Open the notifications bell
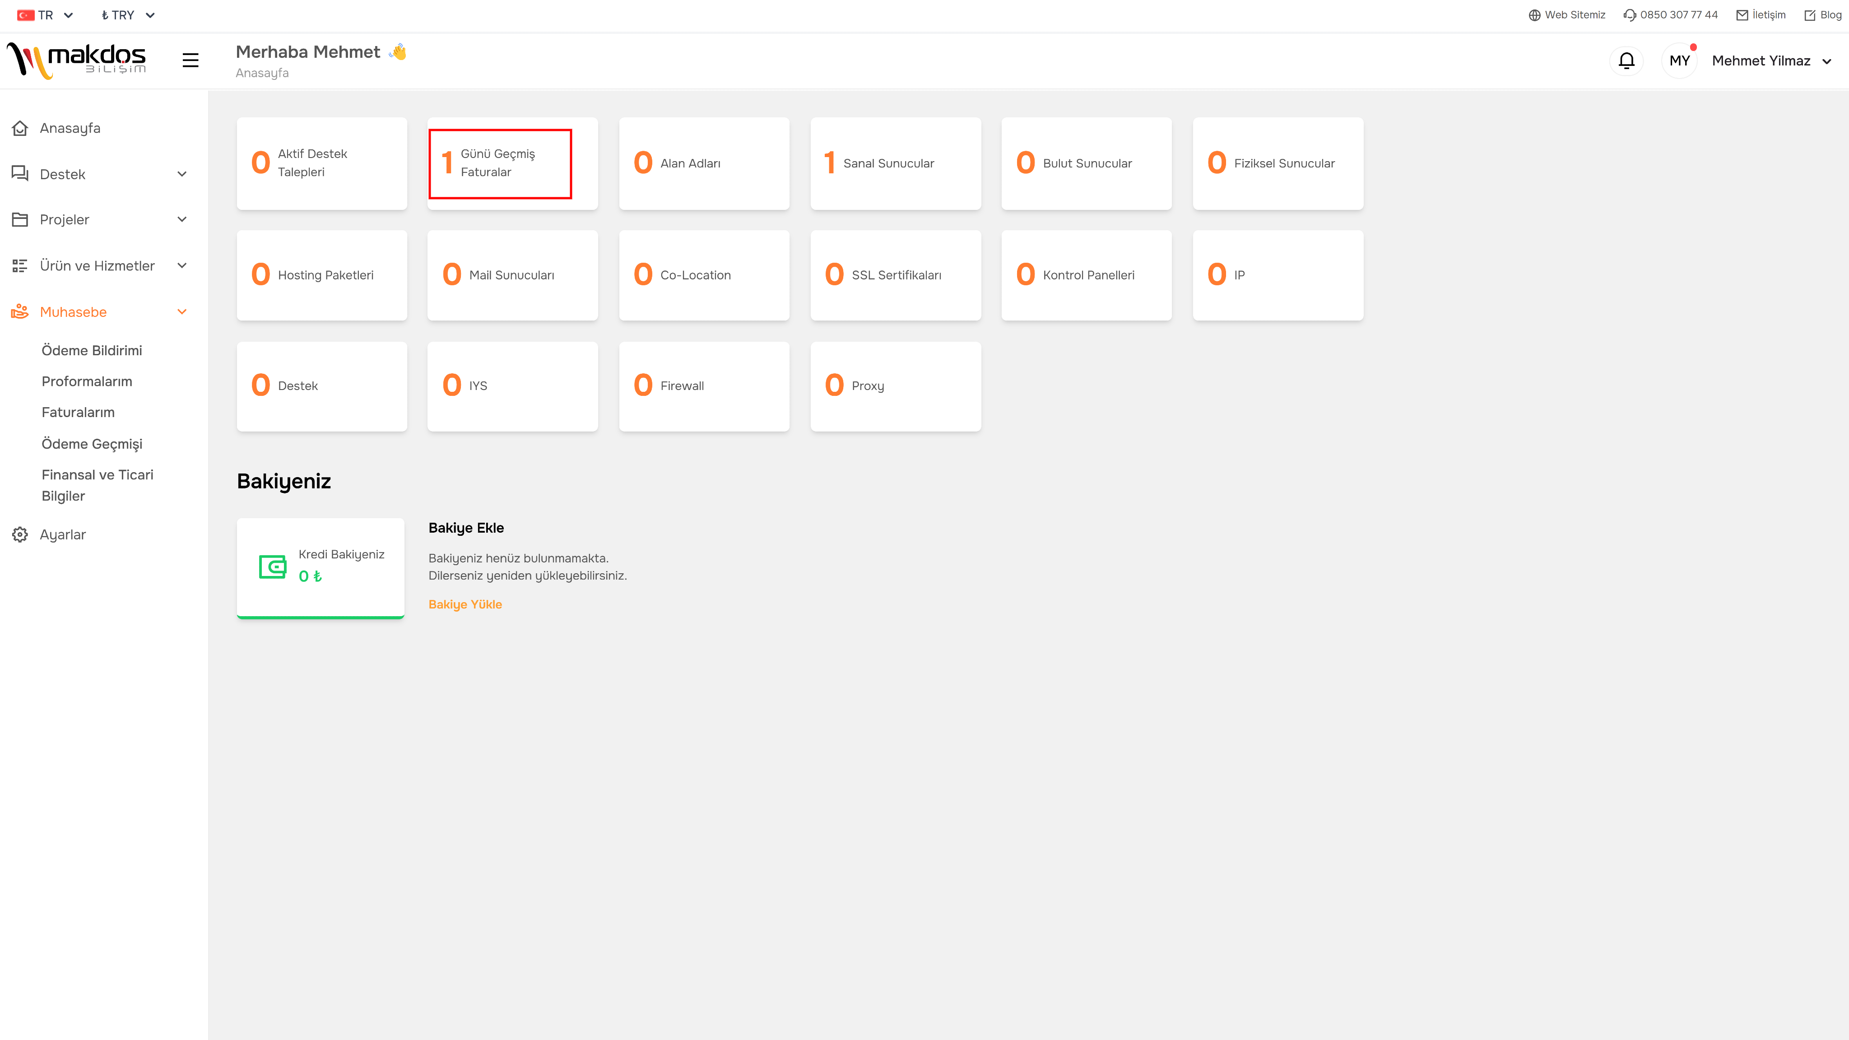 1626,61
